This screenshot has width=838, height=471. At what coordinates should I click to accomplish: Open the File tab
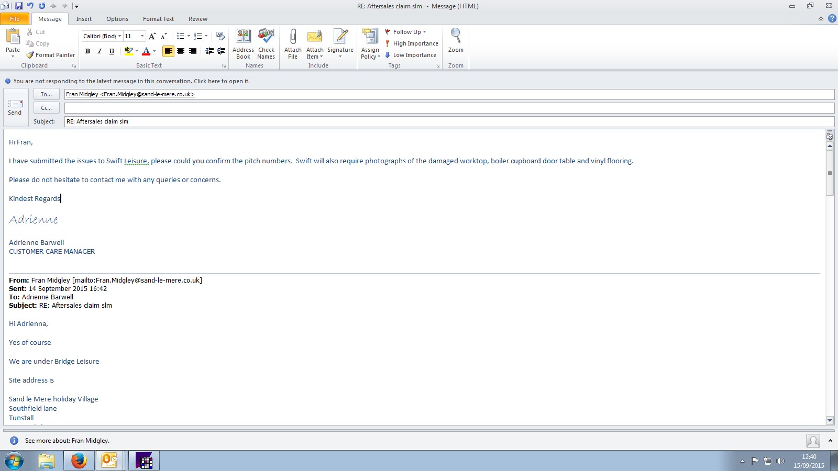[x=15, y=19]
